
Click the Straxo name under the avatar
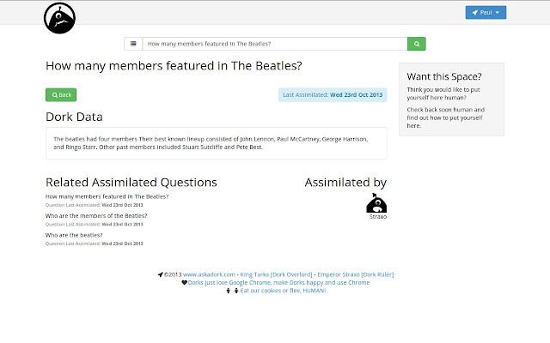[378, 217]
